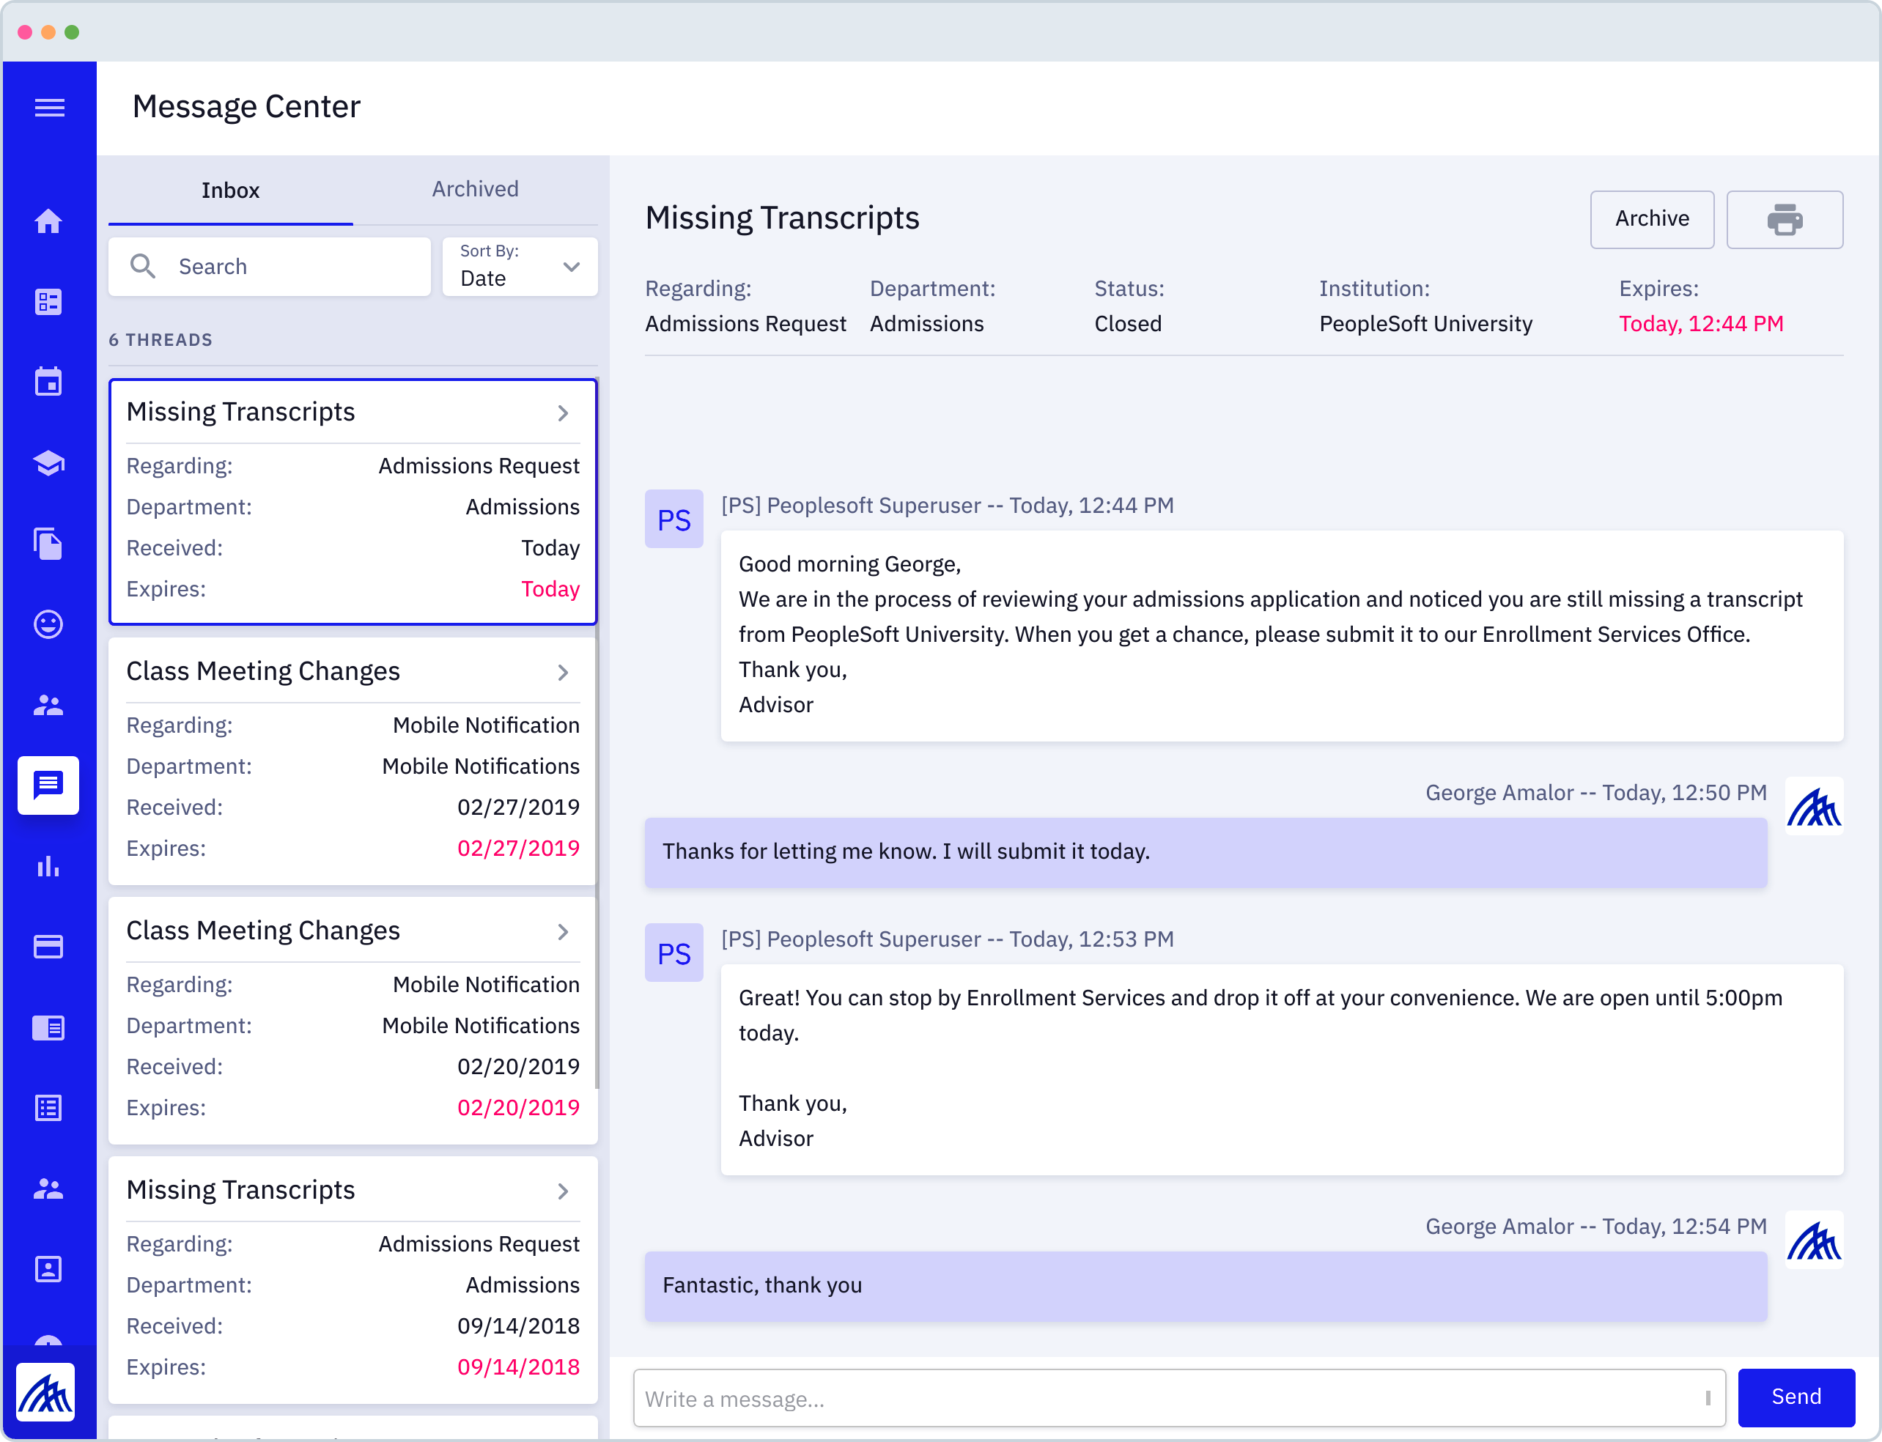Click George Amalor's avatar at 12:50 PM

tap(1814, 806)
